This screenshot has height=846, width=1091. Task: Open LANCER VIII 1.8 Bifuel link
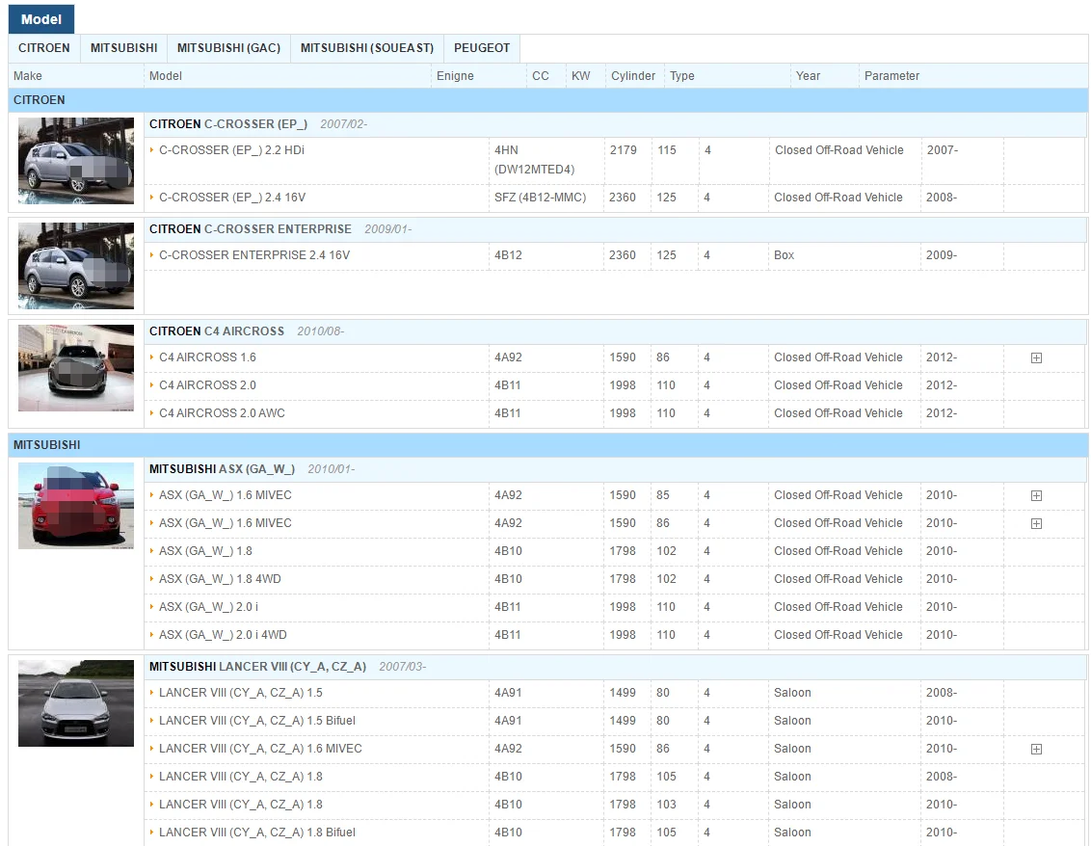[x=256, y=833]
